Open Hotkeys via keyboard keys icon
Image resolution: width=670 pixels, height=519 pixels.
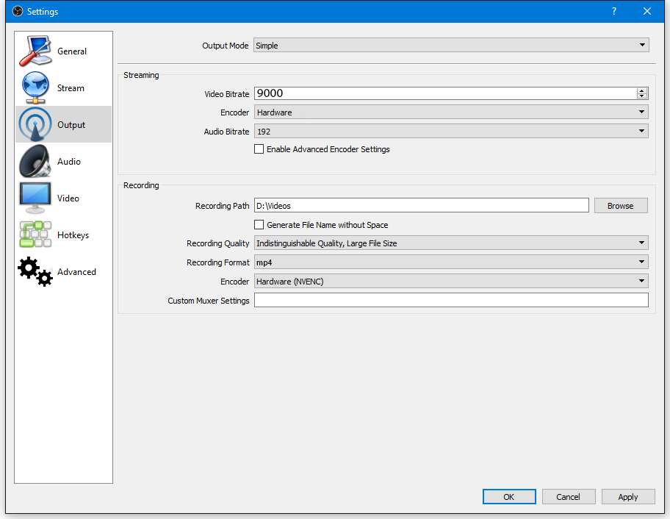[35, 235]
